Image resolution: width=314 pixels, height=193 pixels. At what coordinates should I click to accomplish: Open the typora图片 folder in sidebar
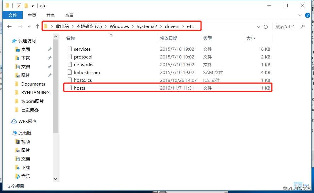(x=33, y=101)
